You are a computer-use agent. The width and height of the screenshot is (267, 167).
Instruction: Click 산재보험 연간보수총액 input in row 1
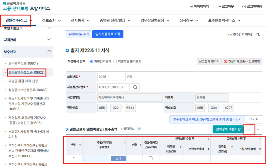[197, 158]
